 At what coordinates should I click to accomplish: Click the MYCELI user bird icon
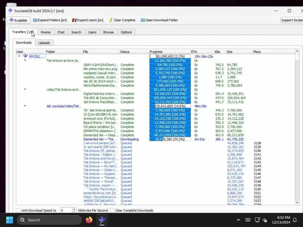coord(25,56)
